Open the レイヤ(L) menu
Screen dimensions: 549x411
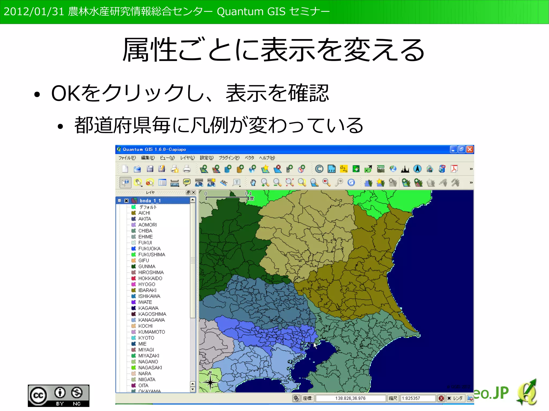(187, 158)
